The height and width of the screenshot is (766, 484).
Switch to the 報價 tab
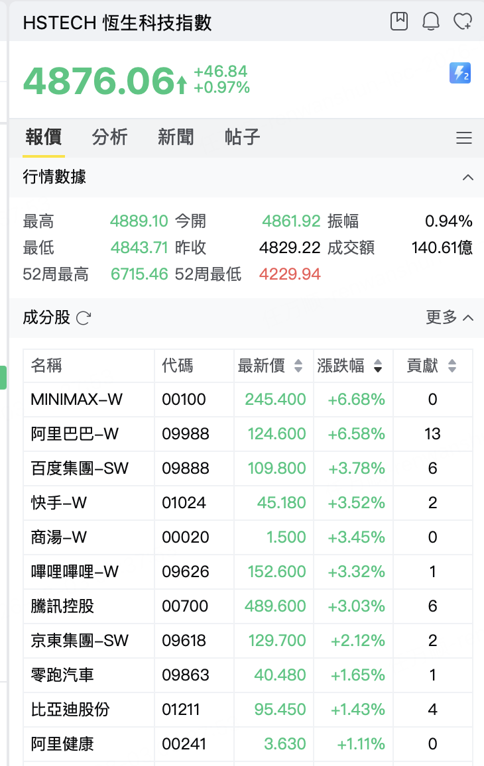pos(44,137)
